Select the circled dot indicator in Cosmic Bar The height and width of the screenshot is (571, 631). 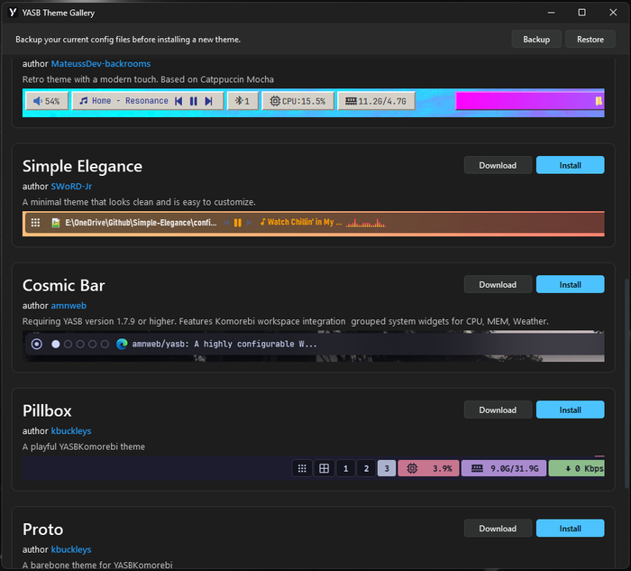click(37, 344)
